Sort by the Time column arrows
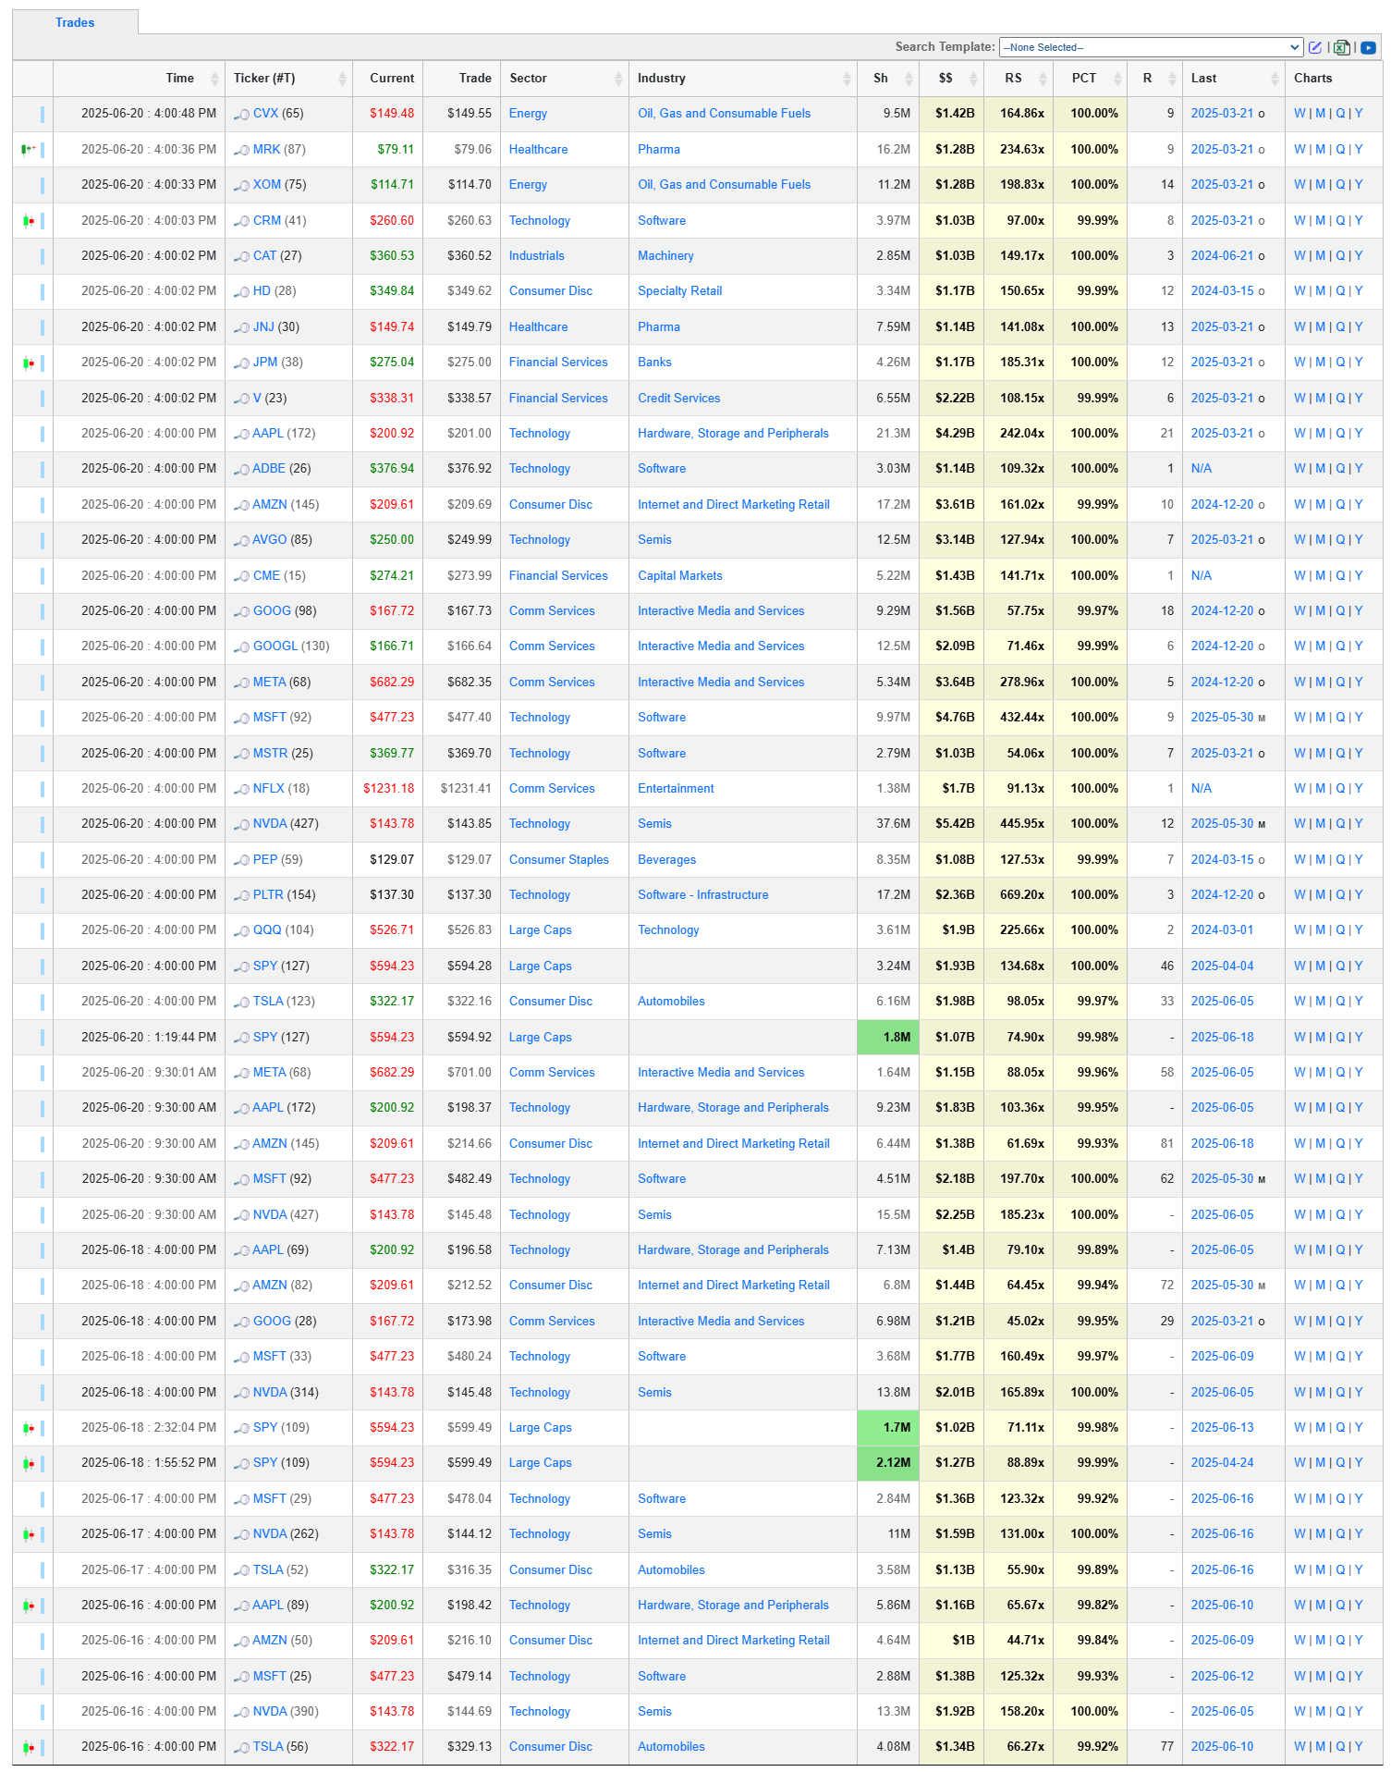Image resolution: width=1391 pixels, height=1772 pixels. click(214, 79)
